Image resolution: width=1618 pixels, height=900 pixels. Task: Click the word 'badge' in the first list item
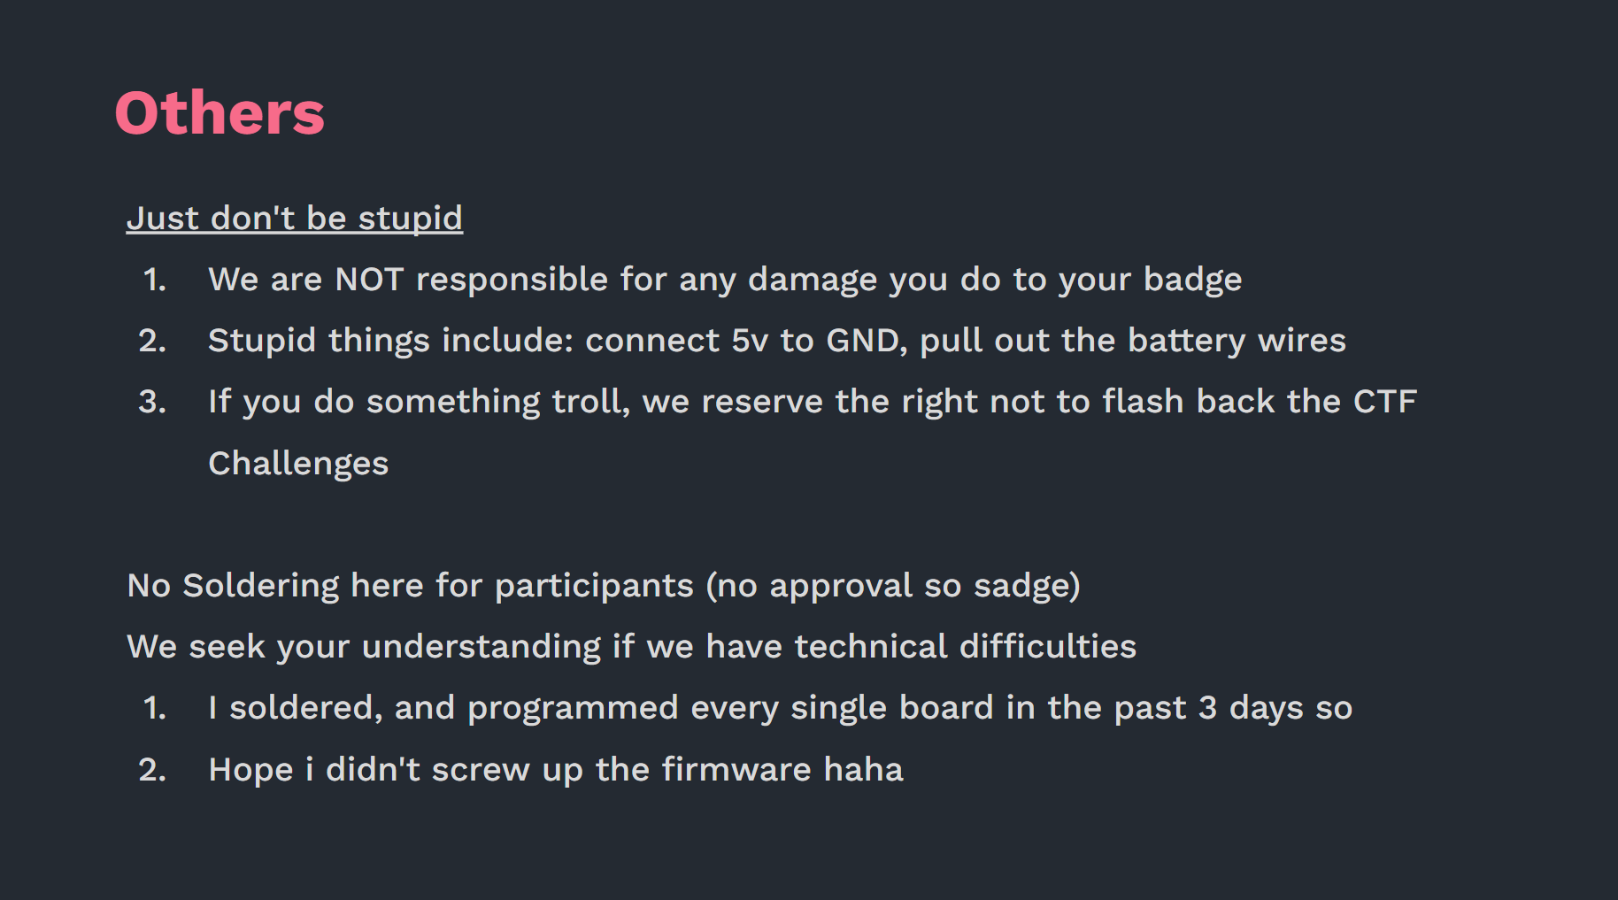(1192, 280)
